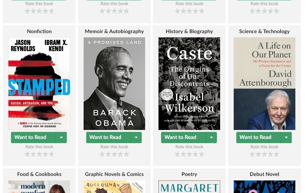Rate Caste with one star

(x=177, y=154)
